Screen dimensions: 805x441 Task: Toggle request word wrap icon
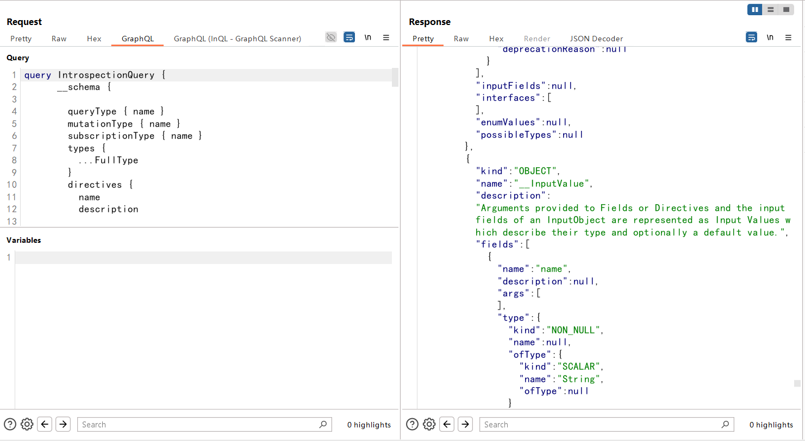point(350,37)
